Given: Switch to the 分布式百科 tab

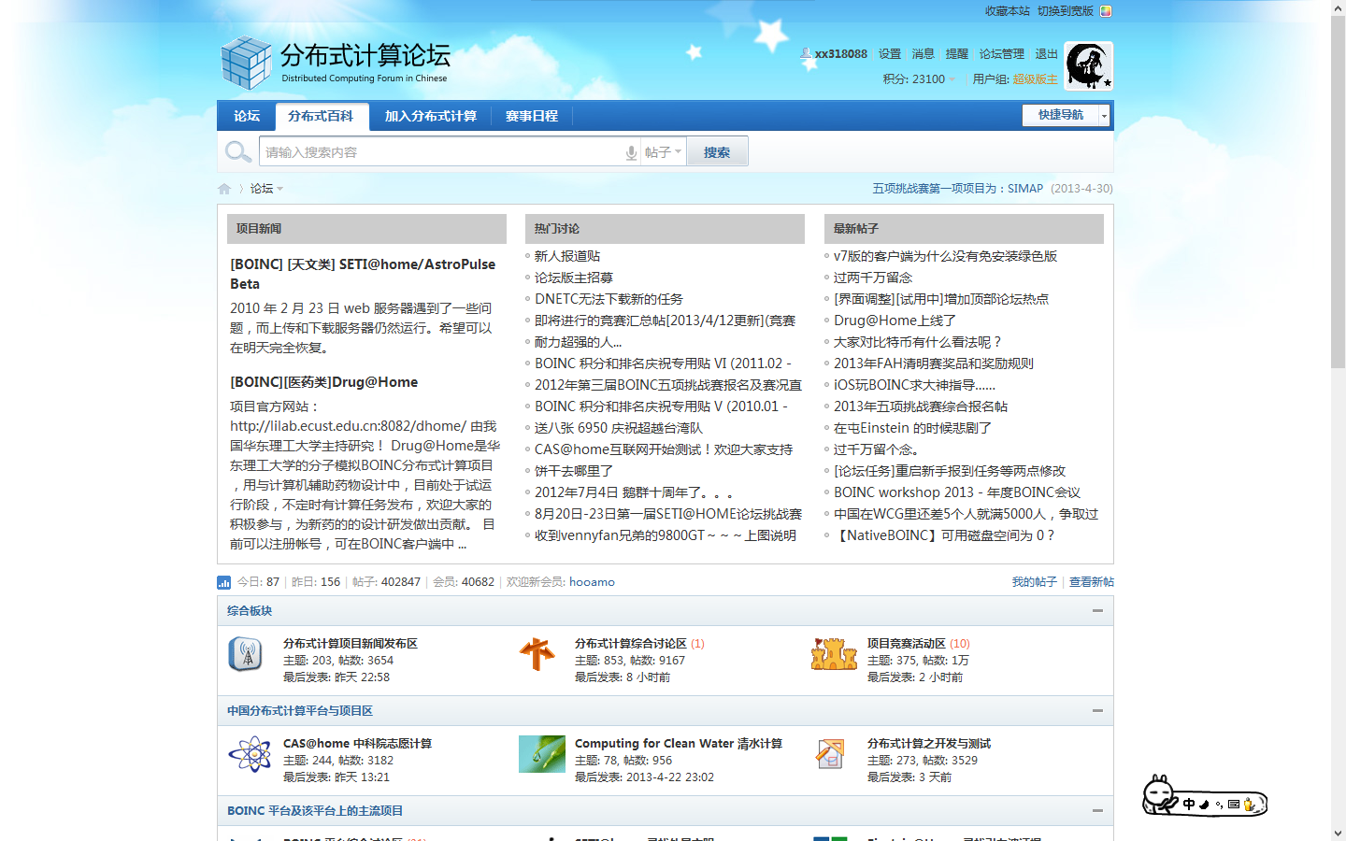Looking at the screenshot, I should (321, 116).
